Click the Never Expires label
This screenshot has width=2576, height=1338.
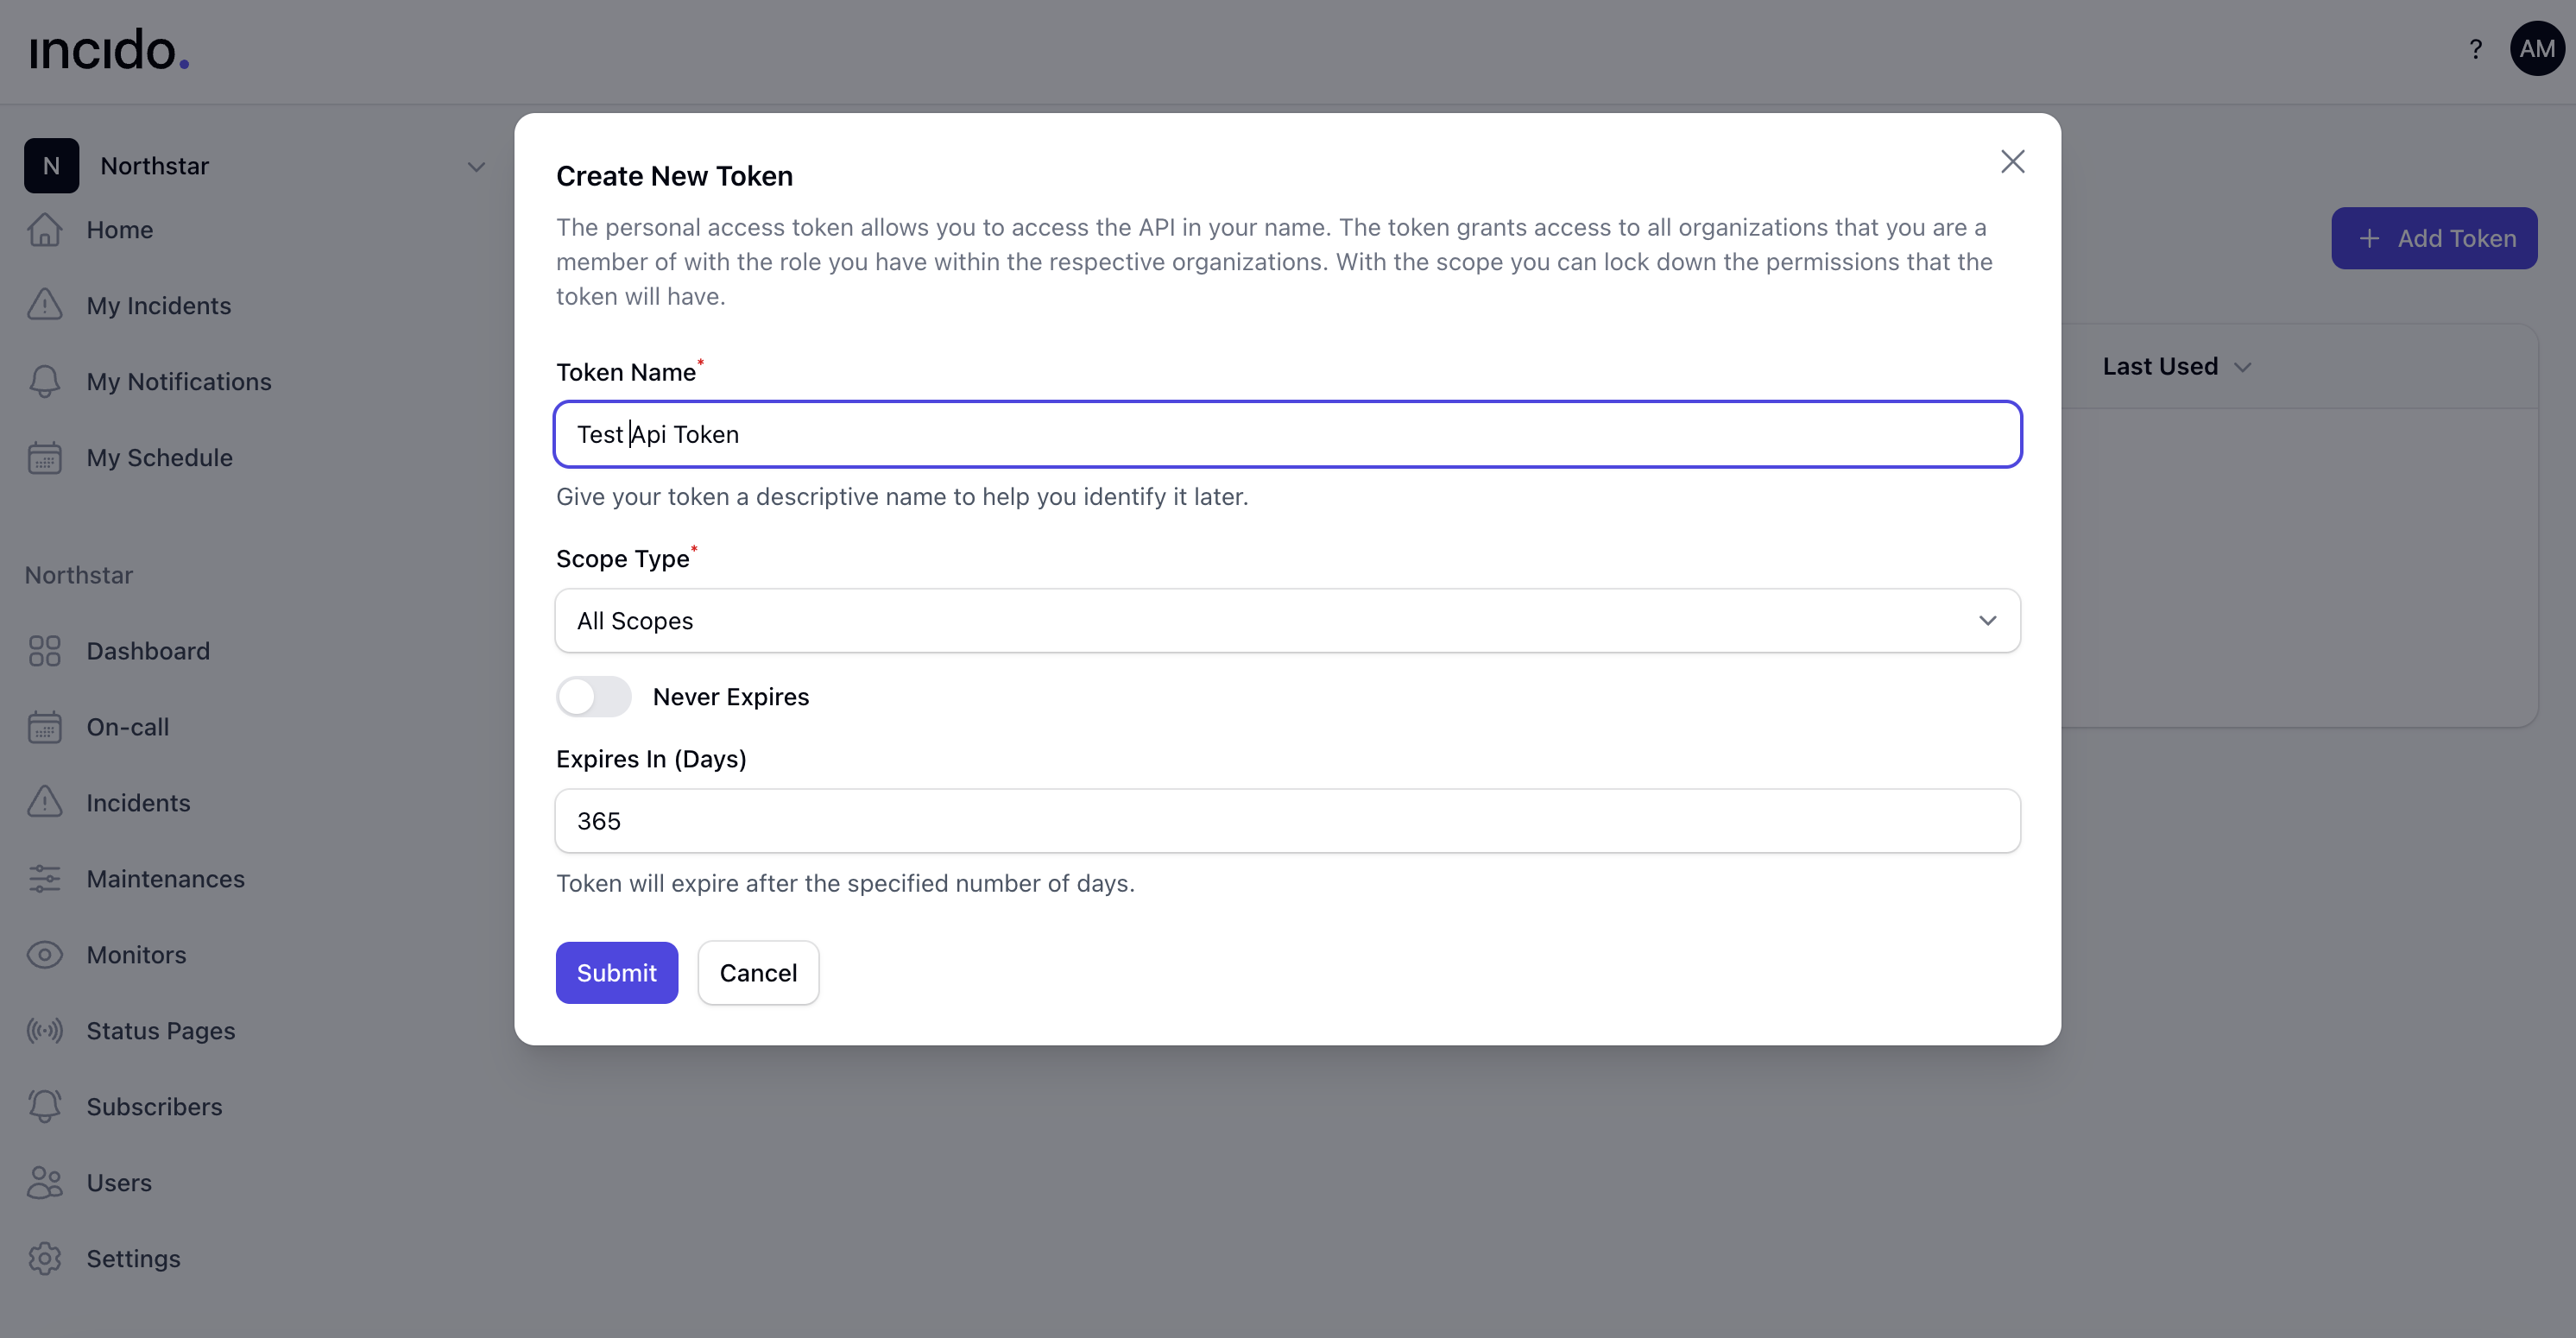click(731, 697)
